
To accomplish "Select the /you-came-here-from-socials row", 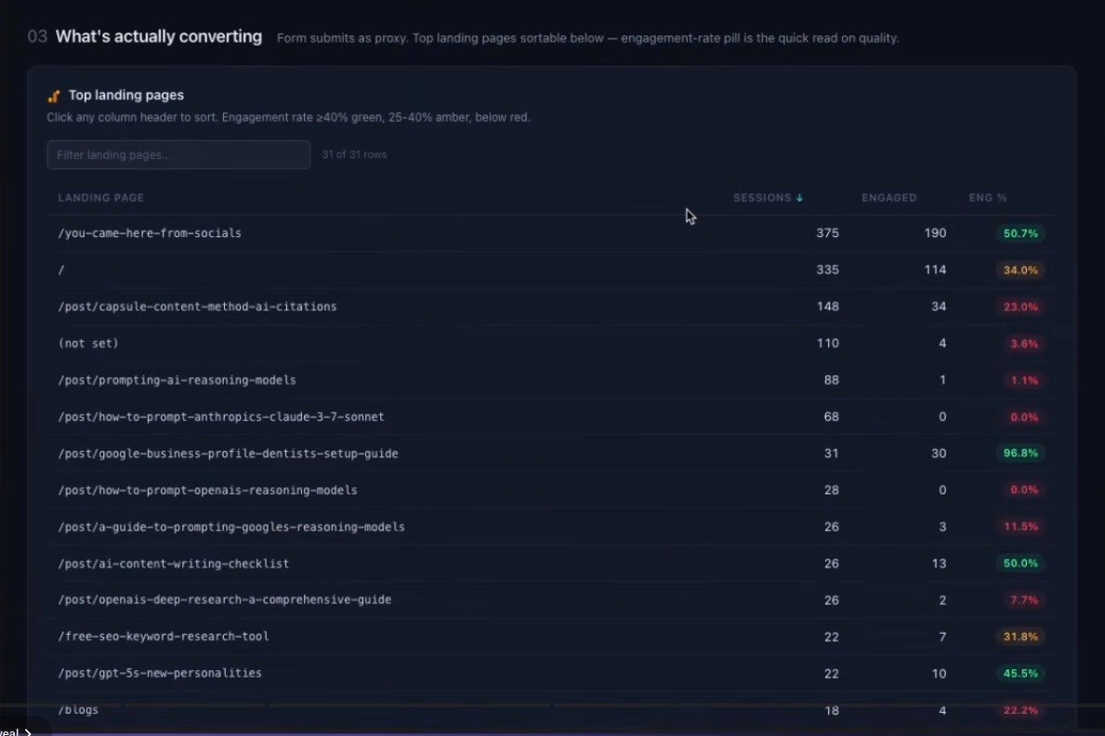I will (x=551, y=233).
